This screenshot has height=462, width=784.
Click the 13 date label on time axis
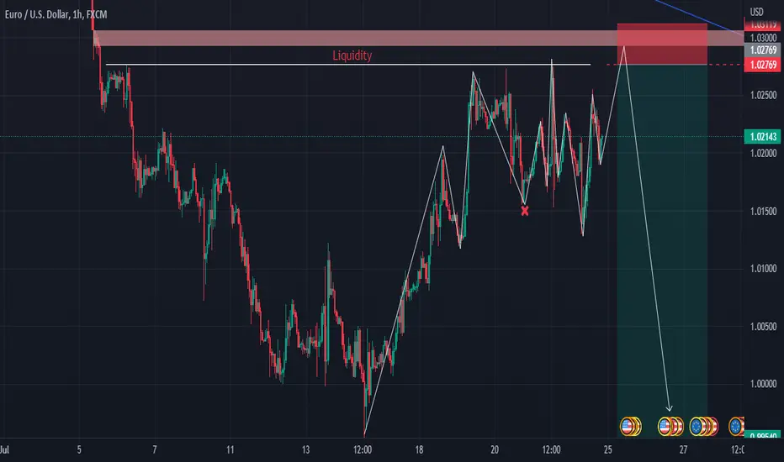[305, 450]
